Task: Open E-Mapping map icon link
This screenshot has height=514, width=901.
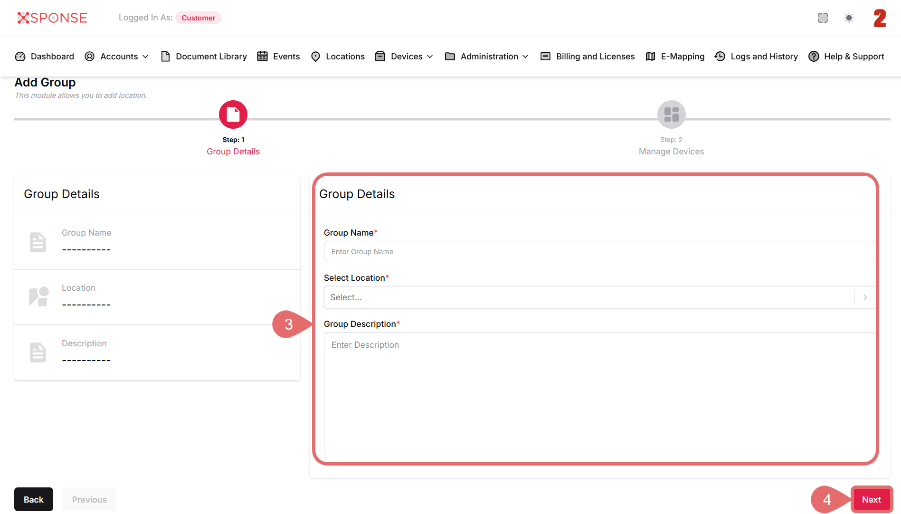Action: 651,57
